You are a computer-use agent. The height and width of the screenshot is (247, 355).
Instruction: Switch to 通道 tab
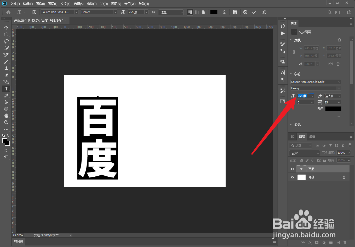(312, 136)
